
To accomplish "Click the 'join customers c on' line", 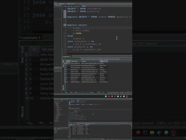I will tap(81, 41).
